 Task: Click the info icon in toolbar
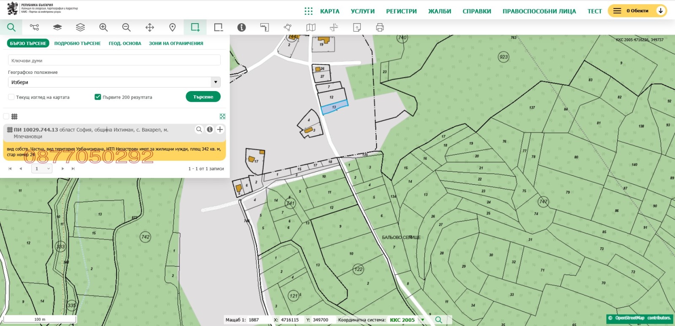coord(241,27)
